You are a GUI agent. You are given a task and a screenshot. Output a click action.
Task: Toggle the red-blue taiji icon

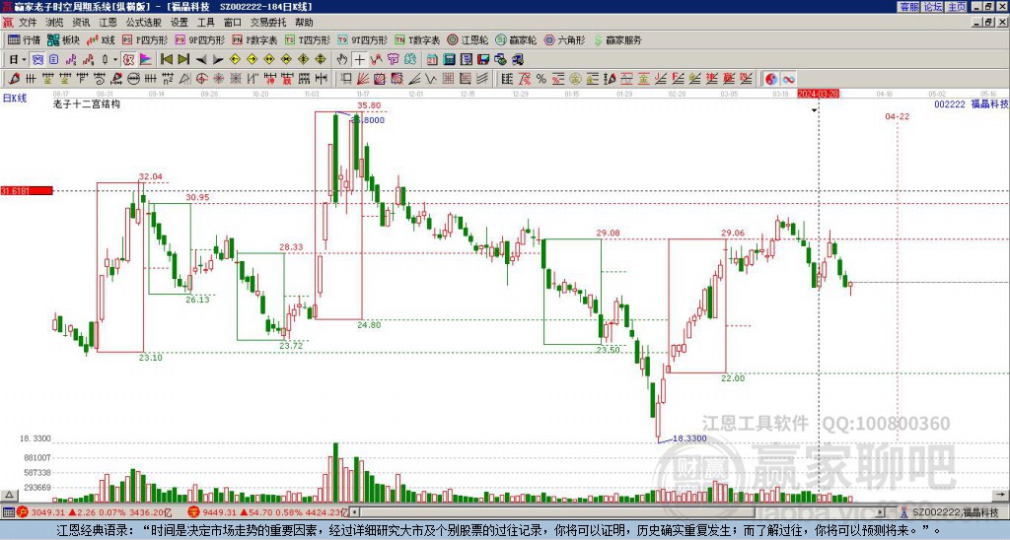coord(771,79)
